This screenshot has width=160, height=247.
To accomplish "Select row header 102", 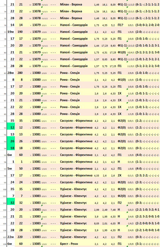I will [5, 203].
